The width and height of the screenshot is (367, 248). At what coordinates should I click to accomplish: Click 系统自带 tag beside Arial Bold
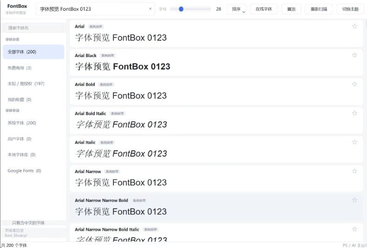106,84
